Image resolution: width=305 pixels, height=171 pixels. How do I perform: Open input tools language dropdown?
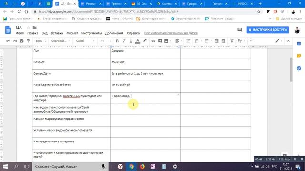point(242,41)
